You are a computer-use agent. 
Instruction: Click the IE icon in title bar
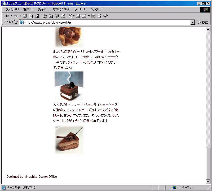[x=3, y=3]
